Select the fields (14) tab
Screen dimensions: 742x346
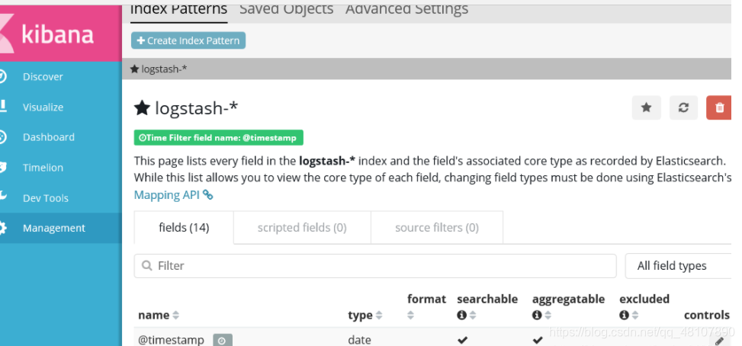tap(184, 227)
